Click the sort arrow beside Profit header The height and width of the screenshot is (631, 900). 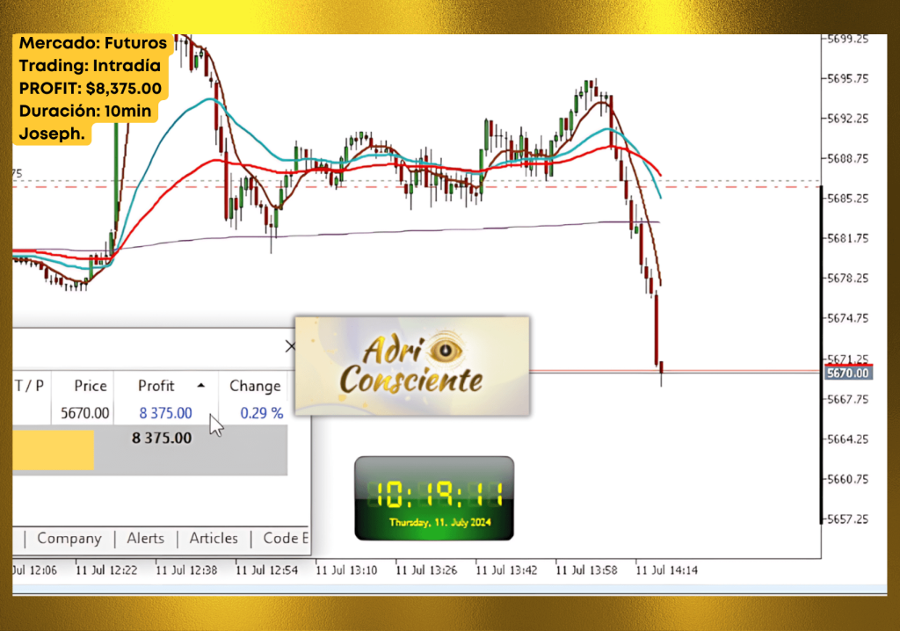tap(200, 386)
